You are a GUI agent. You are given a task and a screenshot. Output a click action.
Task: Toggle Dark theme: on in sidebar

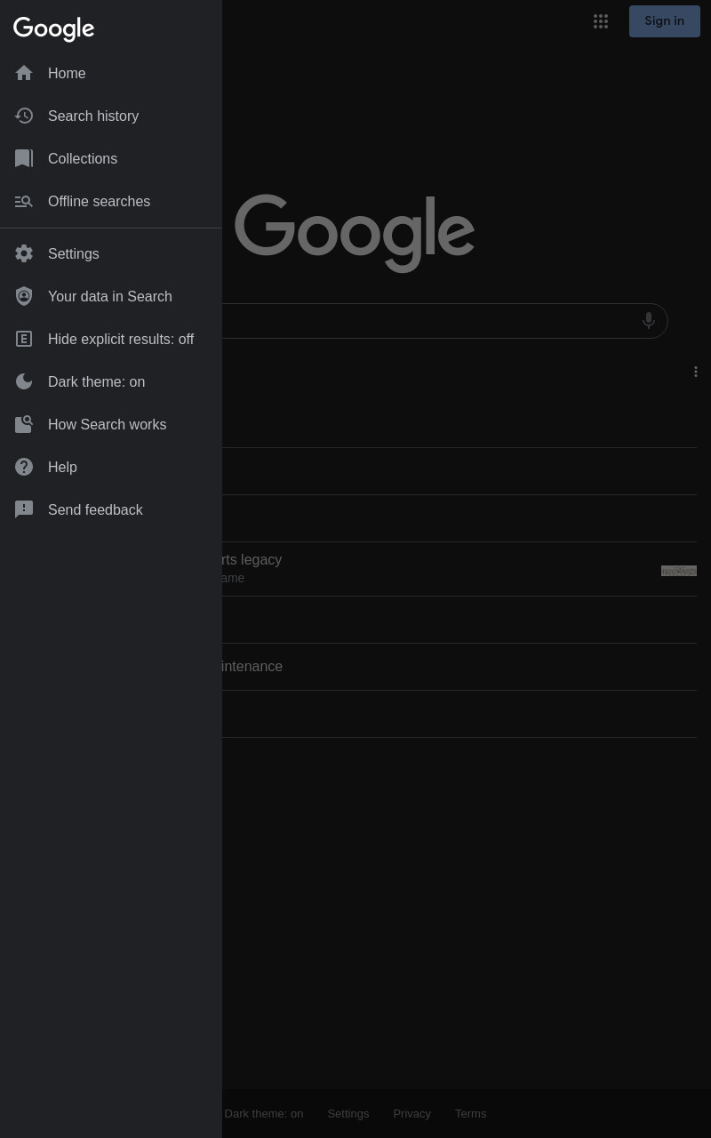coord(111,381)
